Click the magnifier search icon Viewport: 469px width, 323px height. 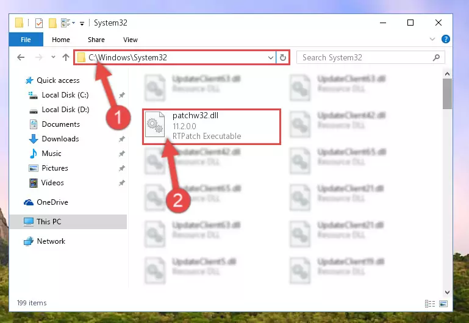(x=436, y=57)
